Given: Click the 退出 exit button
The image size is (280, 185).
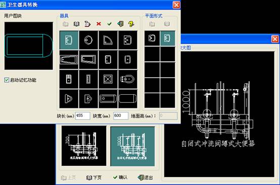Looking at the screenshot, I should point(146,177).
